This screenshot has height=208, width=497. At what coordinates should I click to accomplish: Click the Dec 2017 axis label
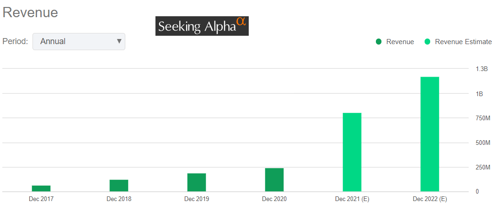(x=41, y=199)
